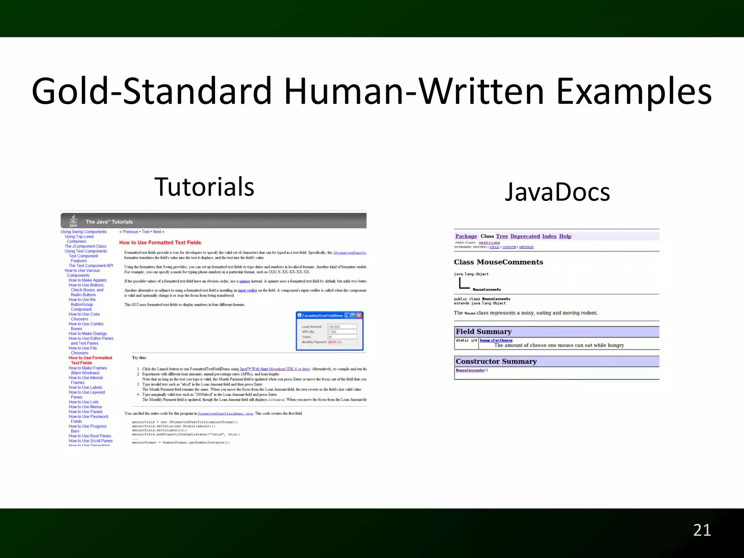
Task: Open How to Use Panels link
Action: coord(85,412)
